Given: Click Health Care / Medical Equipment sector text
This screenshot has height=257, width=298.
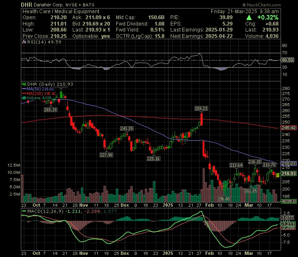Looking at the screenshot, I should tap(61, 12).
